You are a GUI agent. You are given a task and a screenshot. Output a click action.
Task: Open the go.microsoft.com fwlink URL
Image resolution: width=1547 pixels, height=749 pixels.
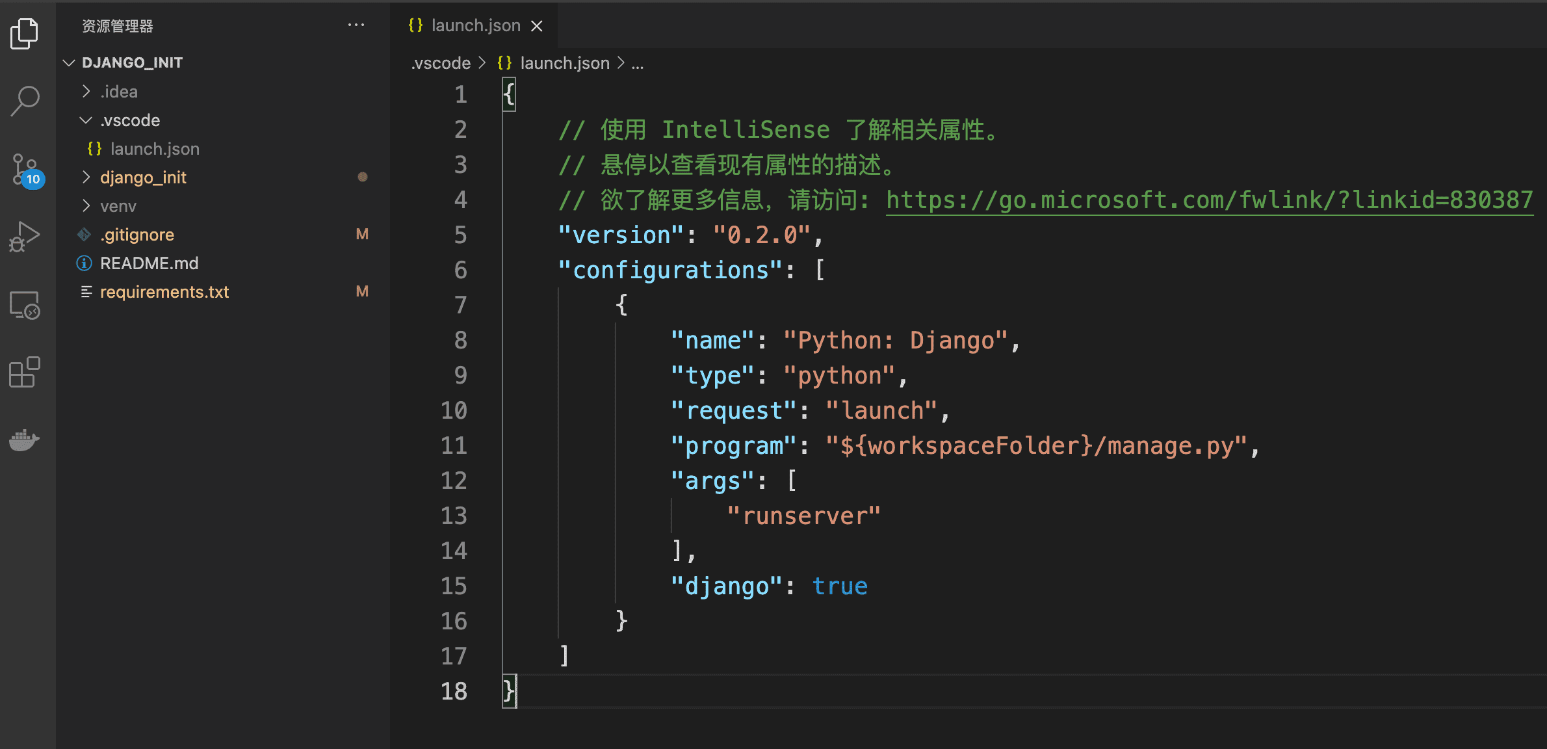pyautogui.click(x=1210, y=200)
